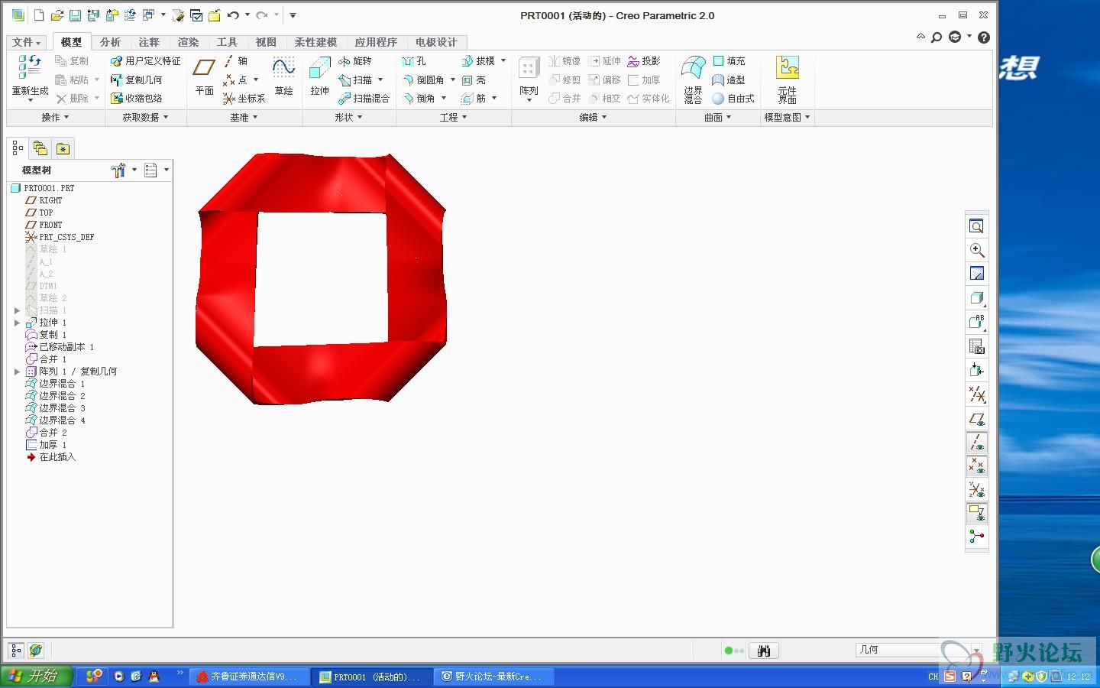Click the binoculars Find icon in status bar
1100x688 pixels.
[x=763, y=651]
